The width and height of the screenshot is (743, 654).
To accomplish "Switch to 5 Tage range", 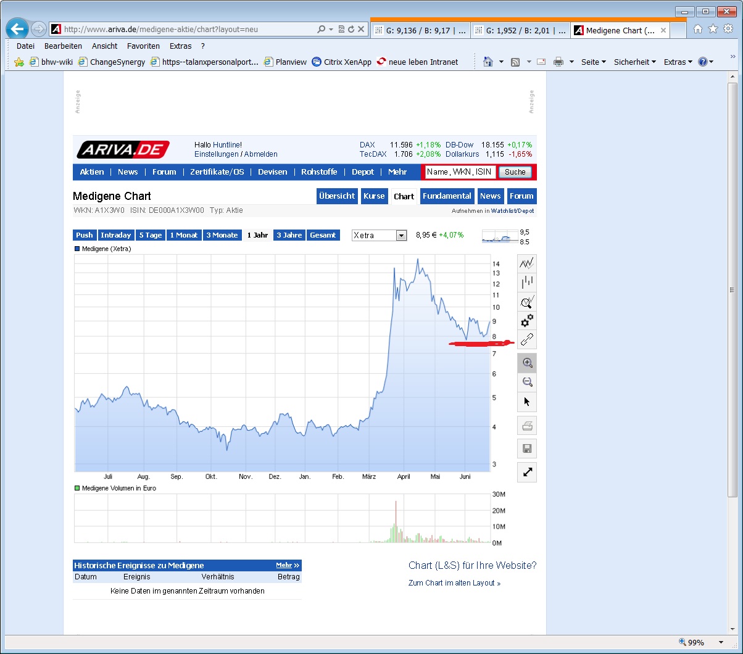I will coord(151,235).
